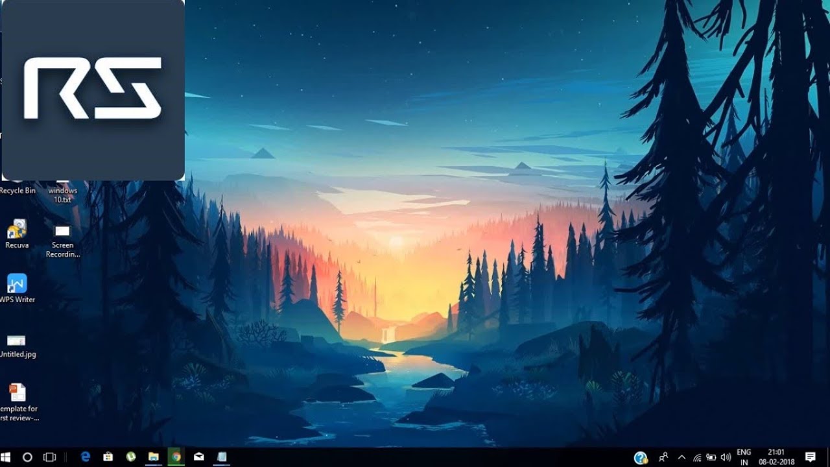
Task: Open uTorrent from the taskbar
Action: point(131,457)
